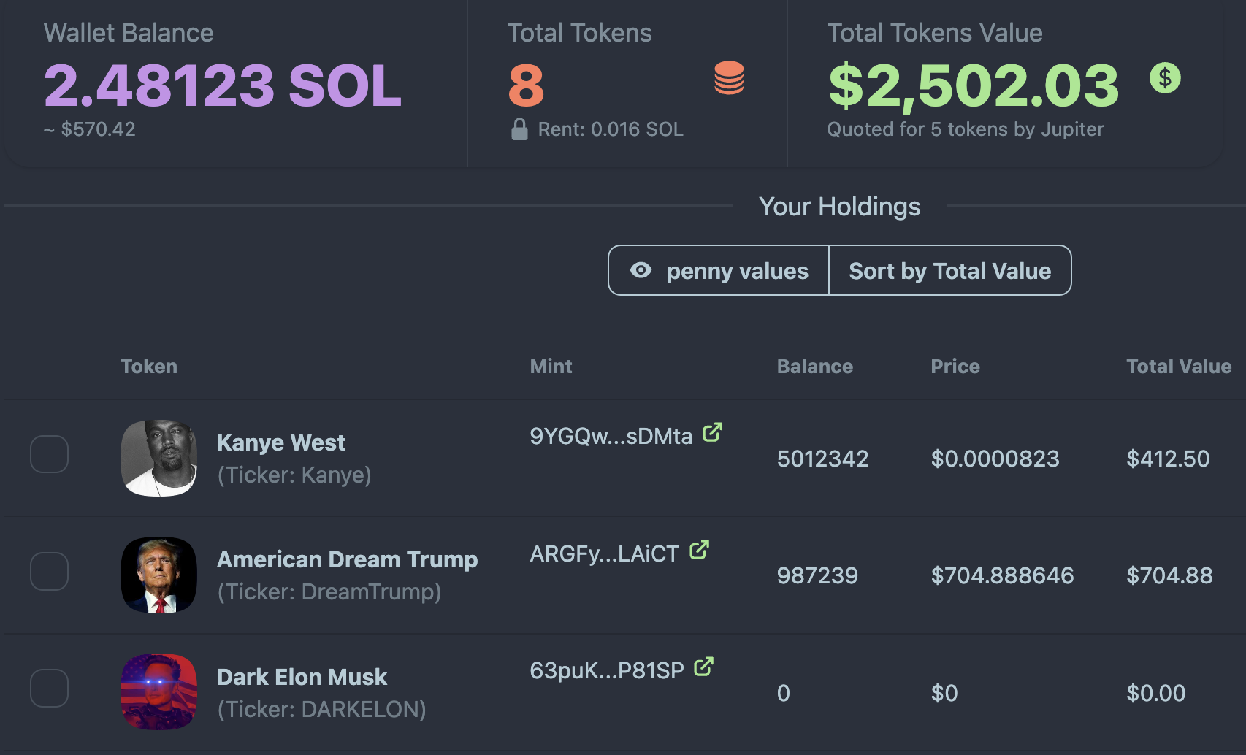Click American Dream Trump token avatar
This screenshot has height=755, width=1246.
[x=158, y=575]
